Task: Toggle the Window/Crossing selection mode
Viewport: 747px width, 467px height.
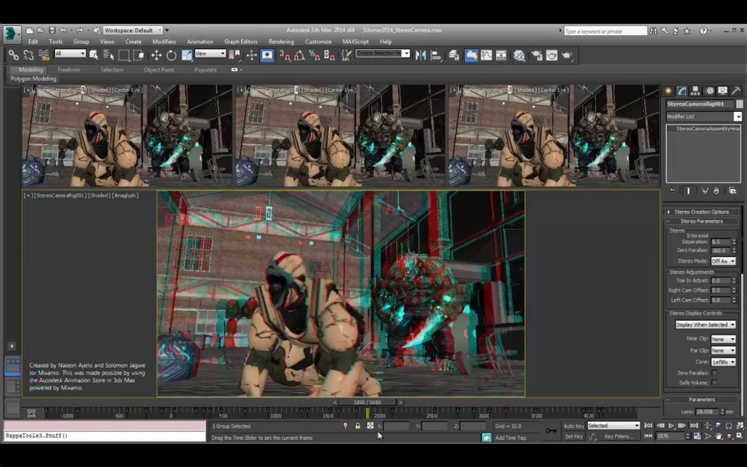Action: point(139,55)
